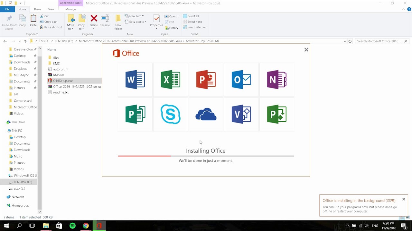
Task: Open recent locations dropdown arrow
Action: pos(20,41)
